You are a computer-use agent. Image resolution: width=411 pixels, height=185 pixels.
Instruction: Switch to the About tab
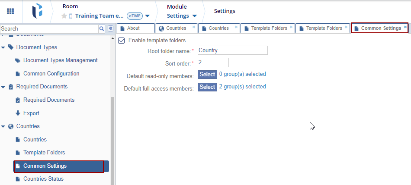tap(134, 28)
